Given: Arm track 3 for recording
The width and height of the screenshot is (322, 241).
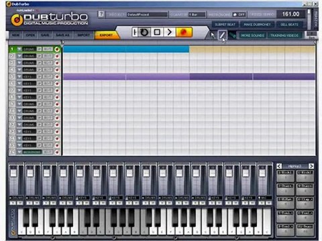Looking at the screenshot, I should coord(57,63).
